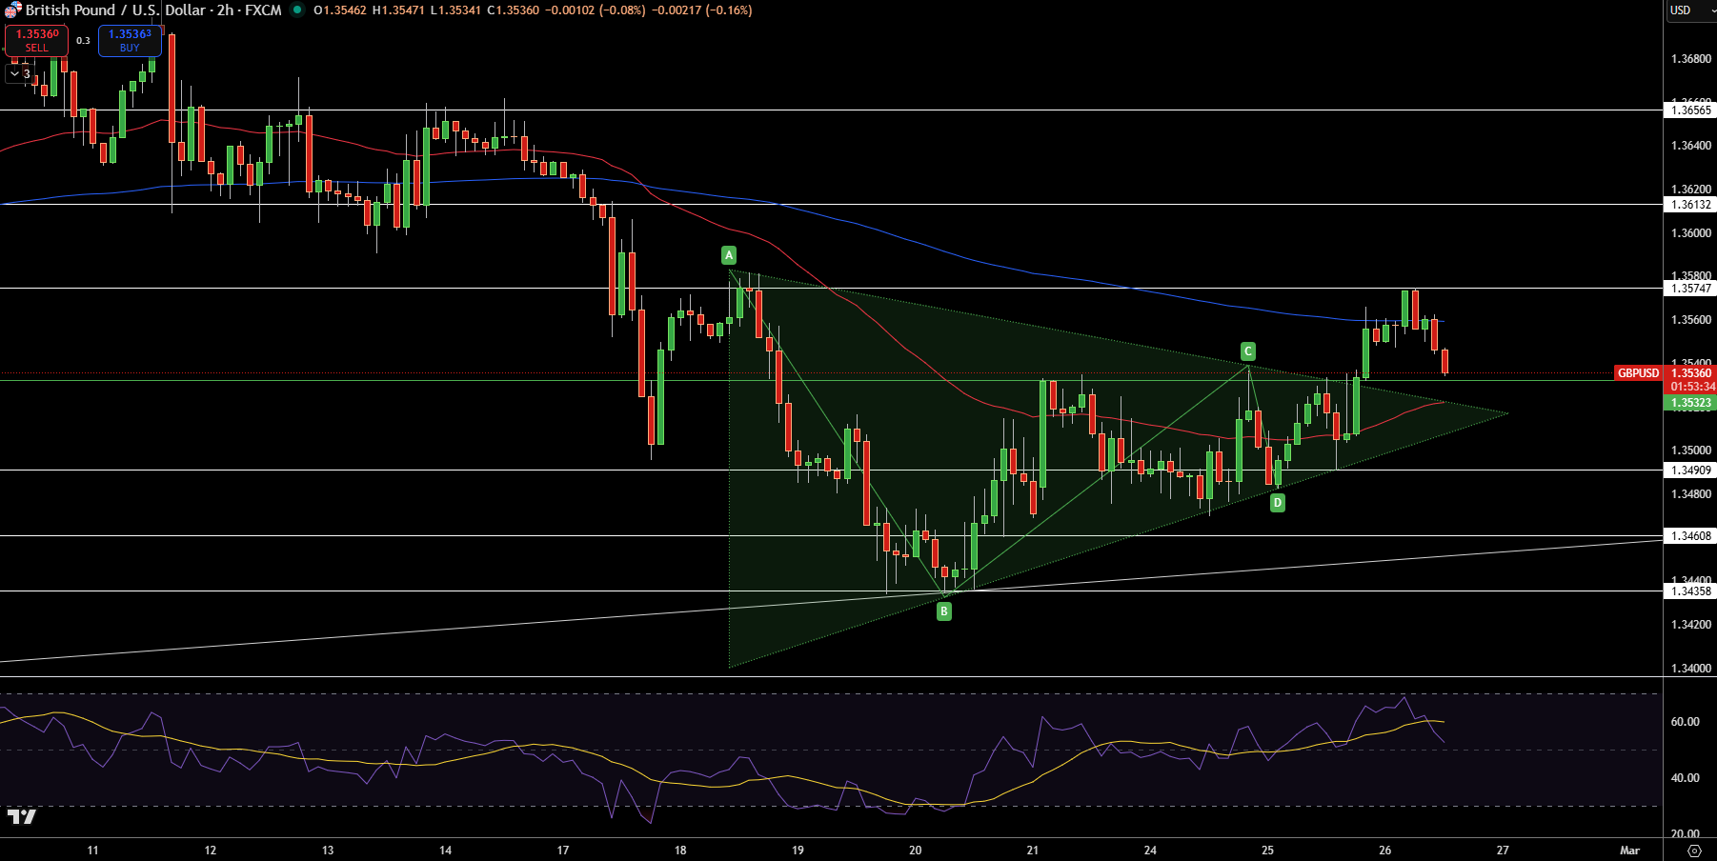Click the RSI 60.00 scale value

(x=1685, y=722)
